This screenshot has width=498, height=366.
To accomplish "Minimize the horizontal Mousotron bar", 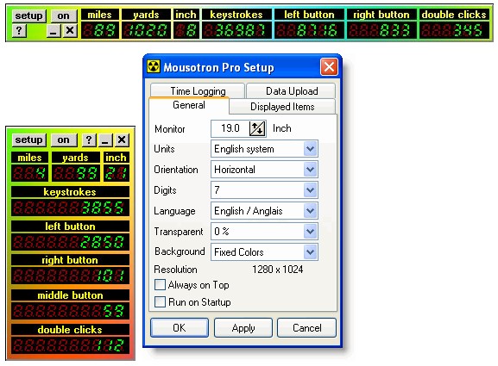I will 54,31.
